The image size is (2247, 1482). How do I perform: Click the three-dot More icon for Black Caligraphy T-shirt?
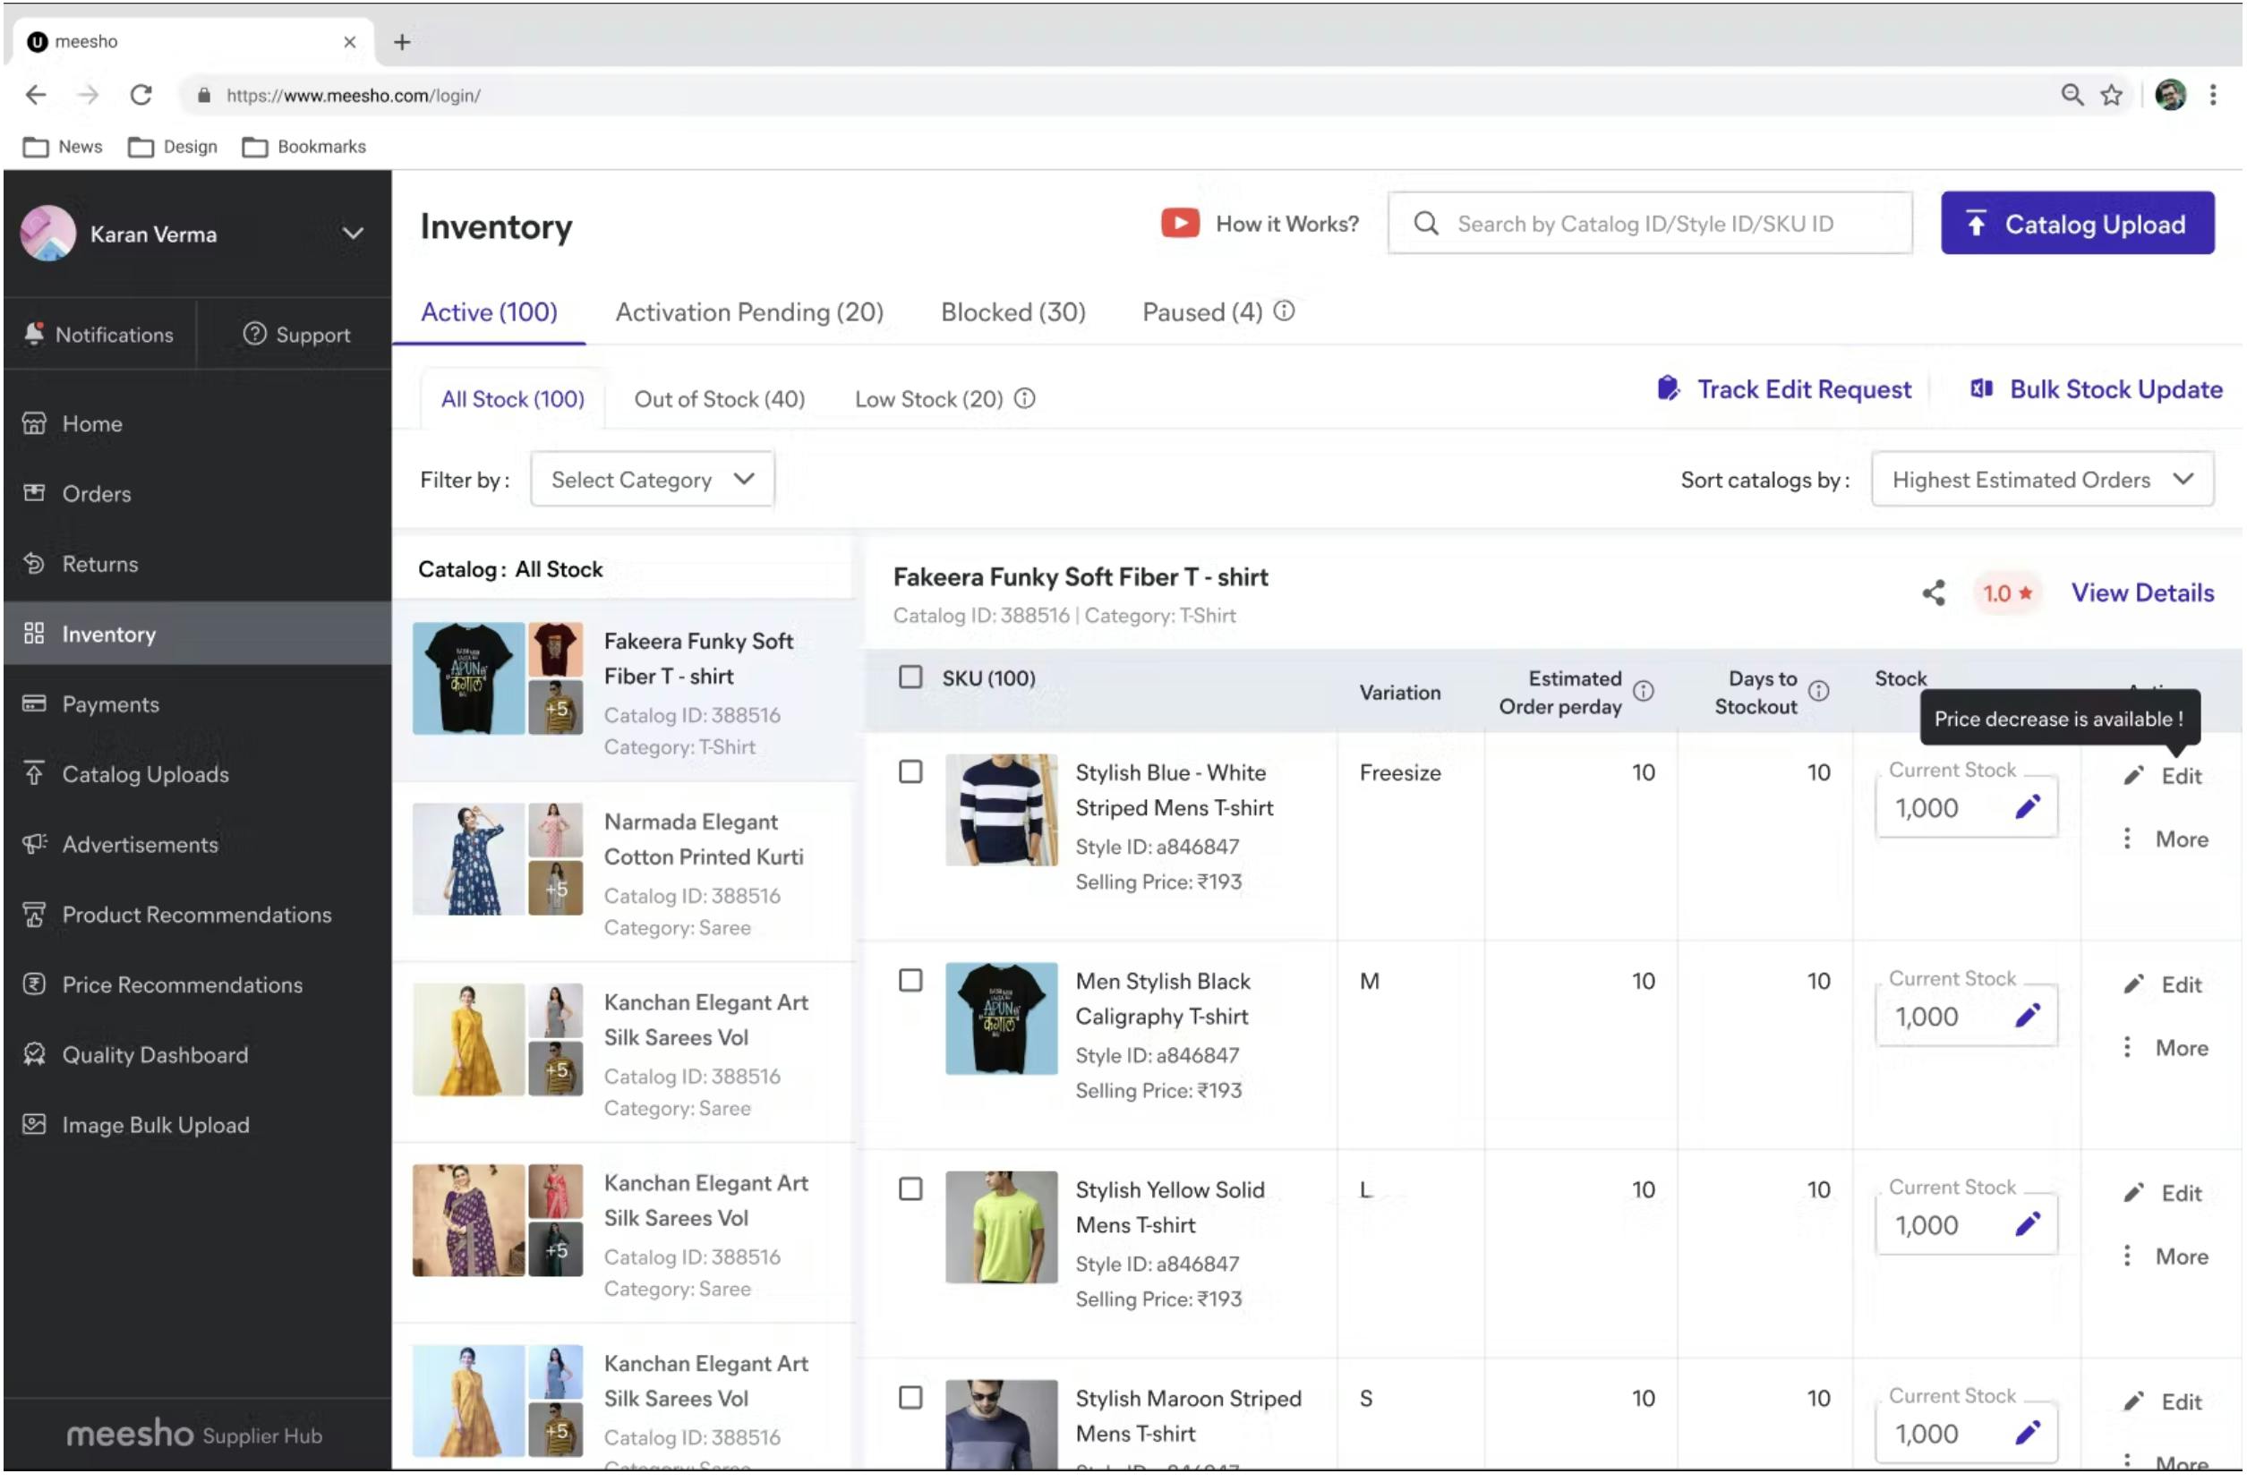[x=2126, y=1047]
